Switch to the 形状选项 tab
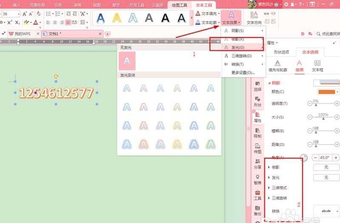The width and height of the screenshot is (340, 223). (280, 52)
